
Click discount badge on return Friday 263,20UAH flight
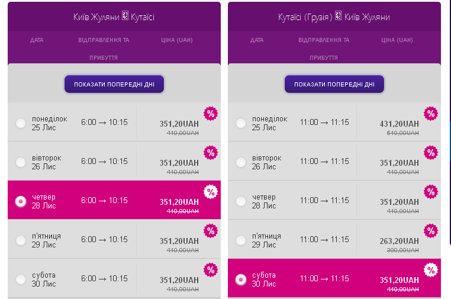tap(431, 231)
